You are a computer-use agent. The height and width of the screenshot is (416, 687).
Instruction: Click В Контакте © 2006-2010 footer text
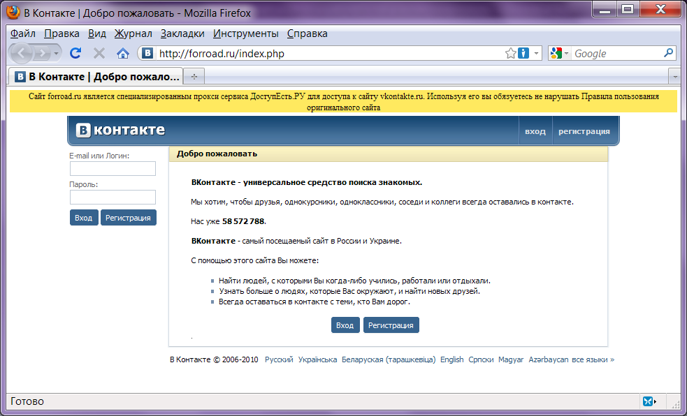(214, 359)
